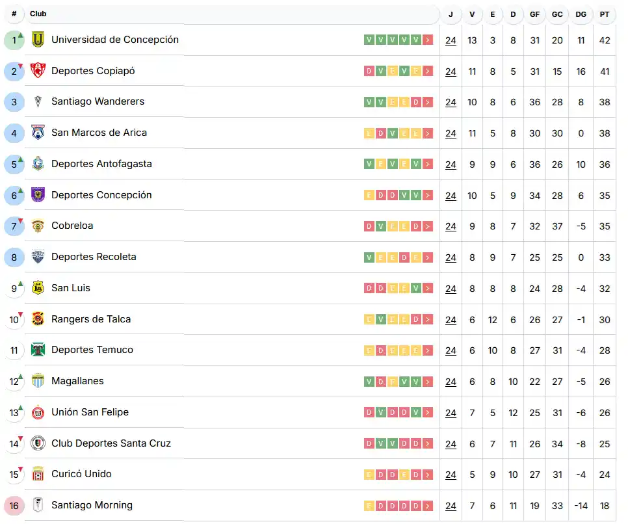Image resolution: width=628 pixels, height=524 pixels.
Task: Expand Deportes Copiapó recent form arrow
Action: [x=428, y=72]
